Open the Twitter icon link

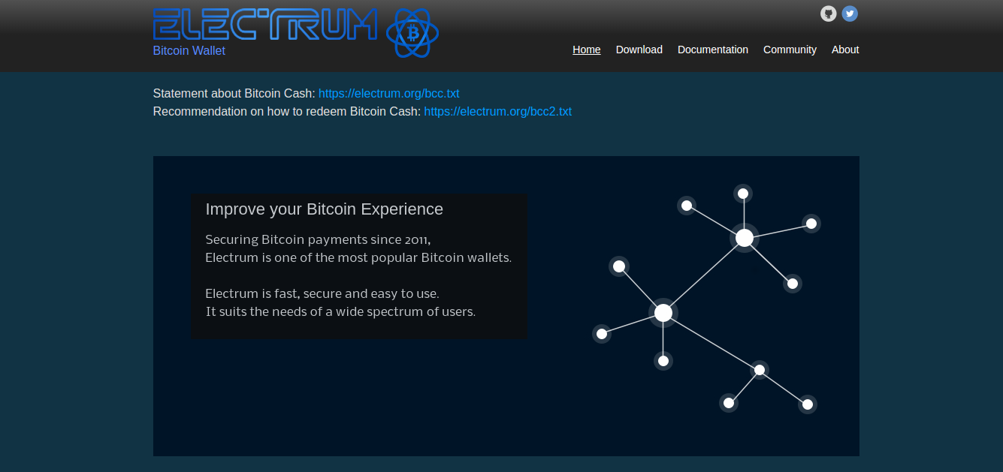tap(850, 14)
